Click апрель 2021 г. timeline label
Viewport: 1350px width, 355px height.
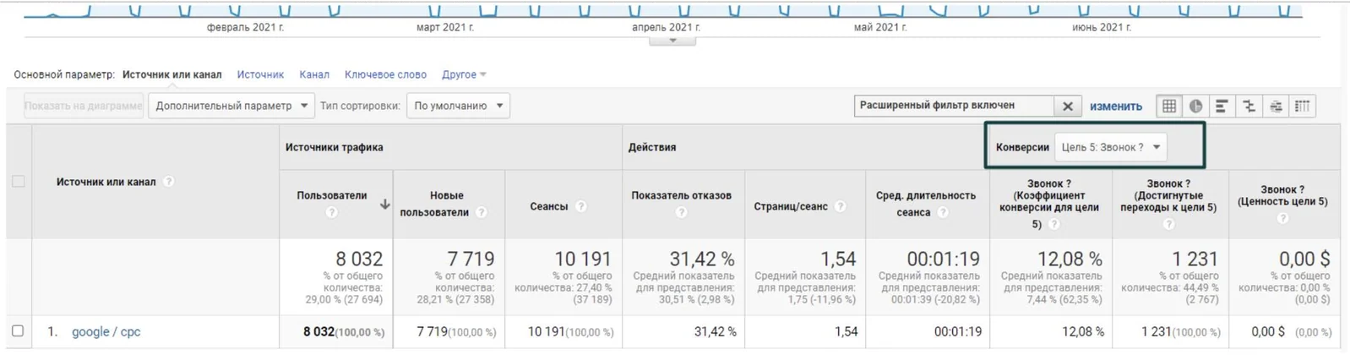click(666, 28)
